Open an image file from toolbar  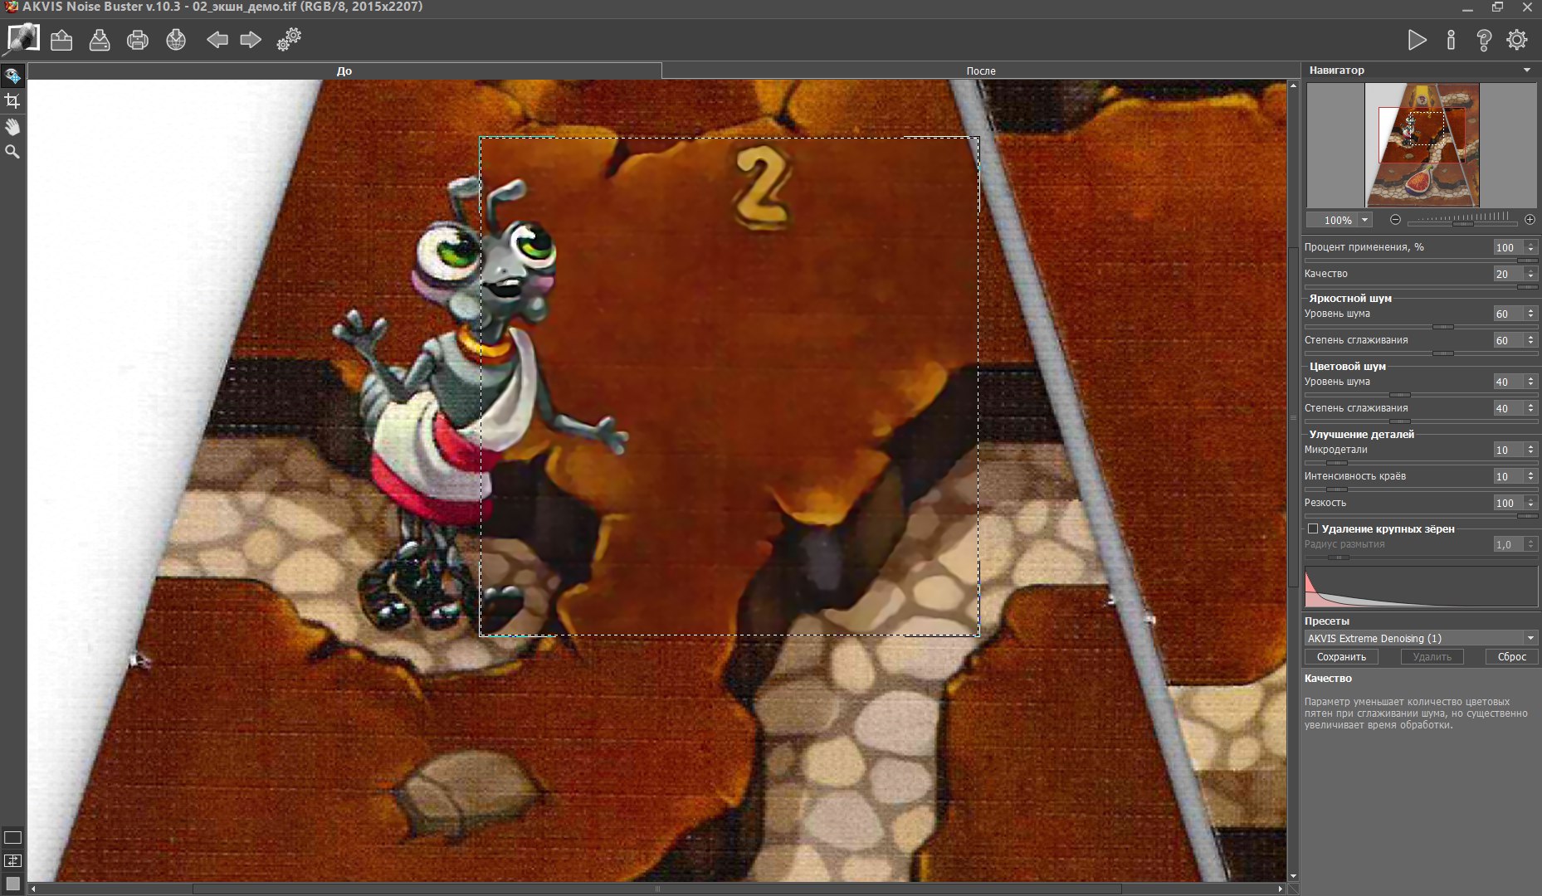[61, 40]
